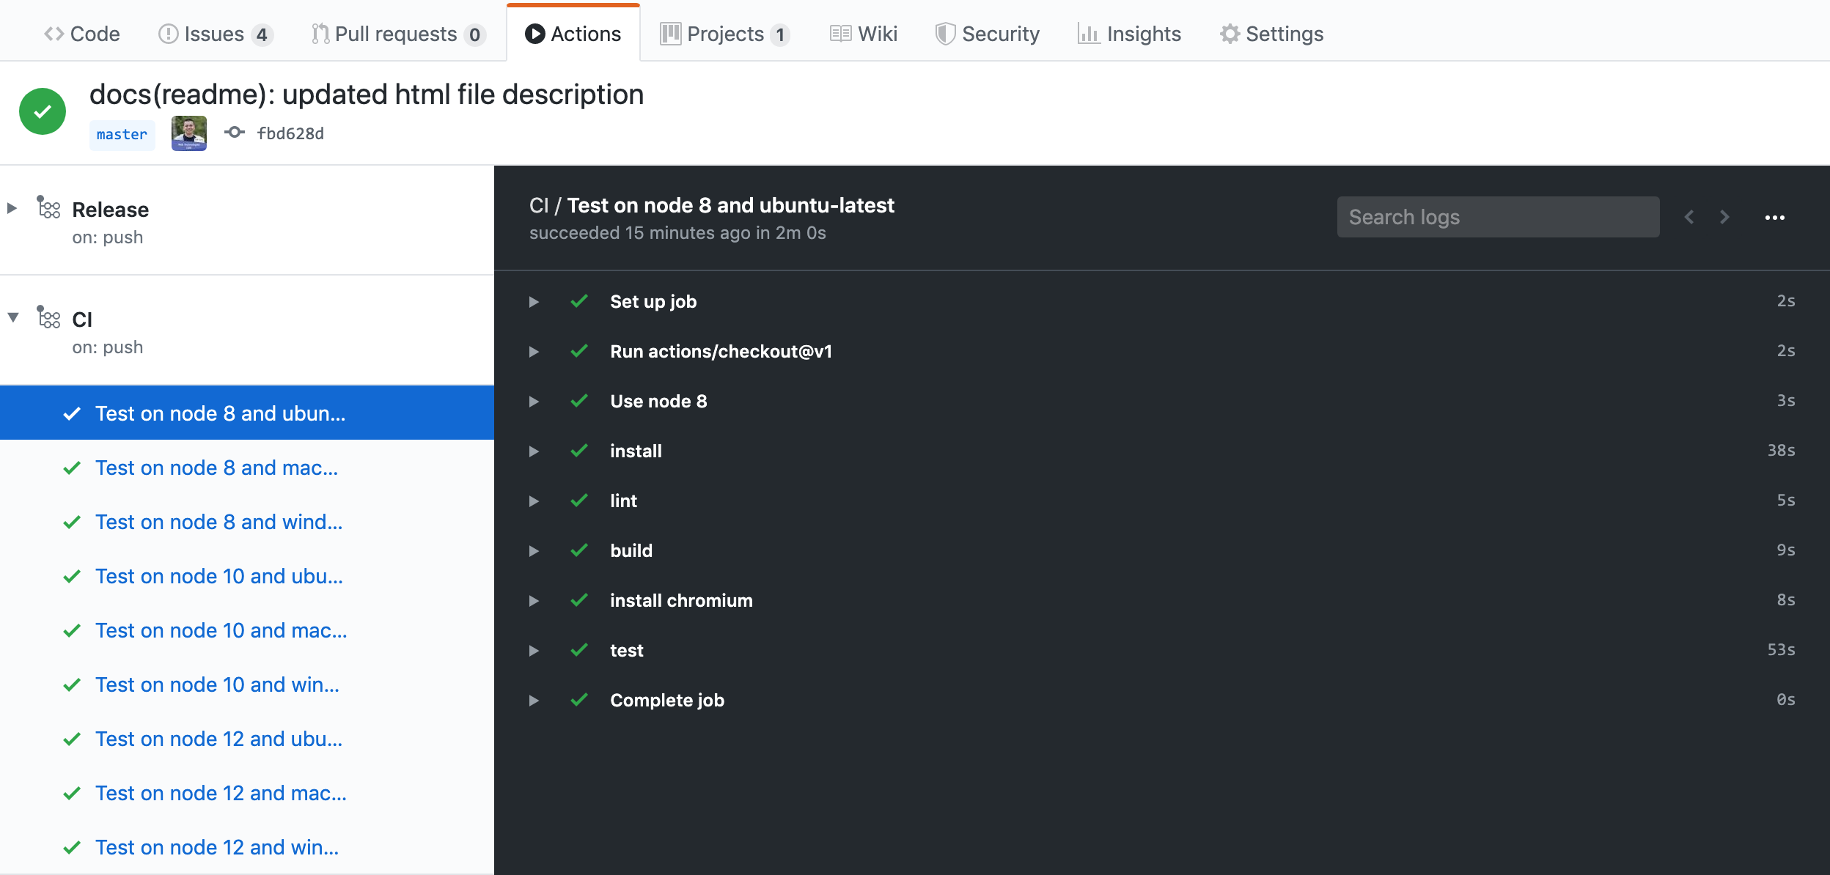Expand the Release workflow section
Screen dimensions: 1830x875
point(12,208)
